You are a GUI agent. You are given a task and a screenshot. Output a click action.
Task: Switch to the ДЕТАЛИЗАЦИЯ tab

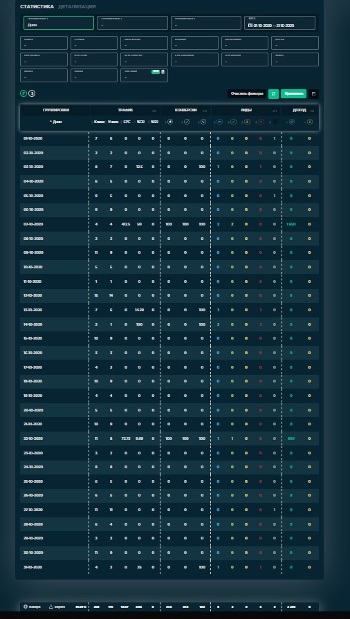(77, 7)
